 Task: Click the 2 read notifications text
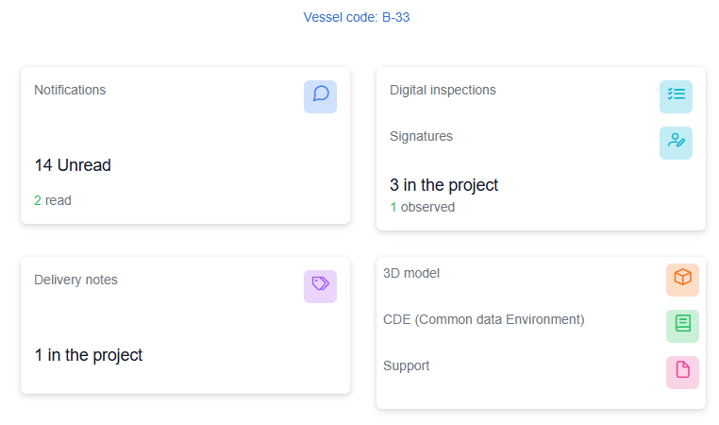pyautogui.click(x=53, y=200)
